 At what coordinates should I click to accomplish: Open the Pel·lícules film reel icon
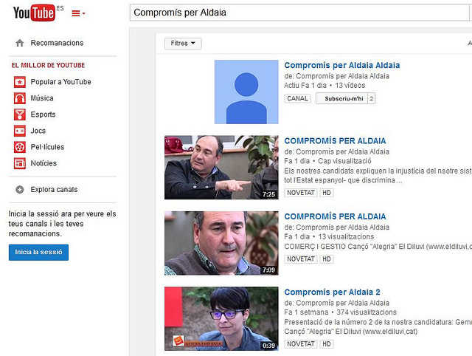tap(19, 147)
